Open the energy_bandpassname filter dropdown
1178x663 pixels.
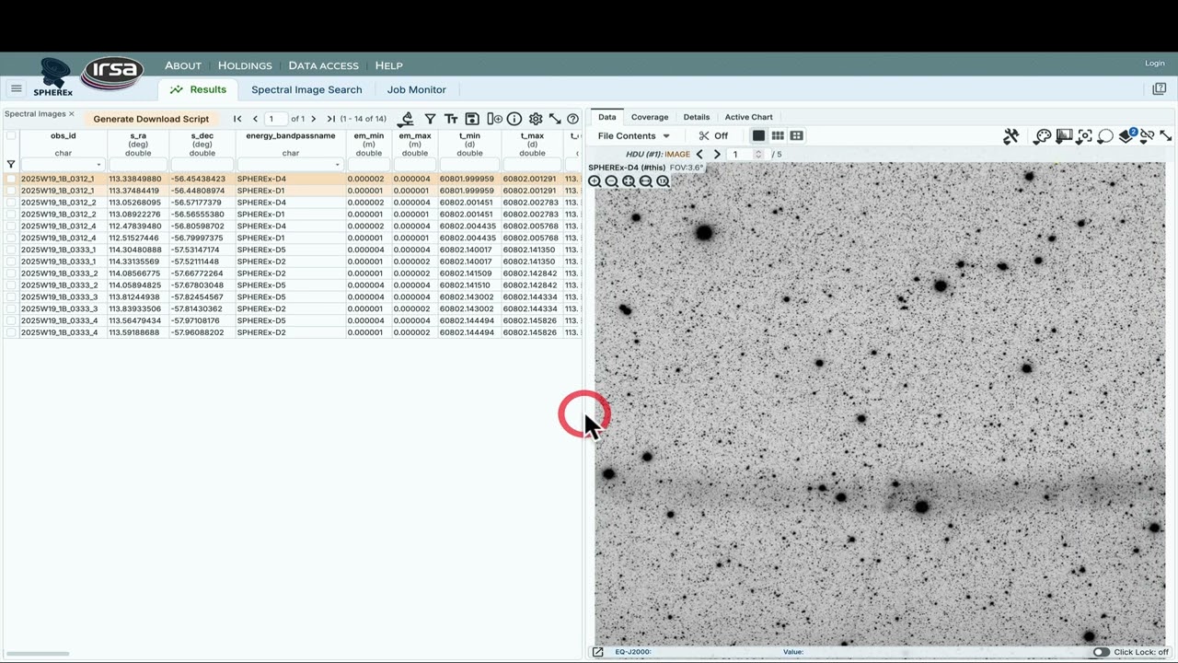tap(338, 165)
